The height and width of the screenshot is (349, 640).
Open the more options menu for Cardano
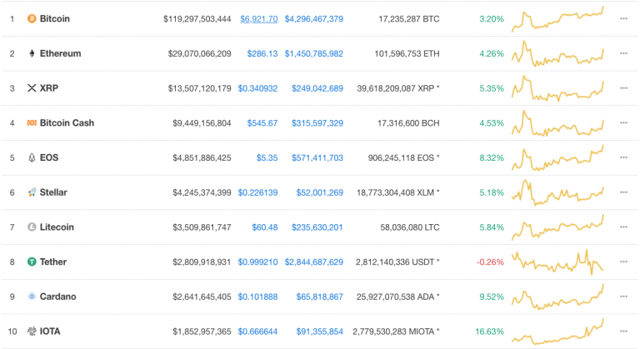(x=623, y=297)
